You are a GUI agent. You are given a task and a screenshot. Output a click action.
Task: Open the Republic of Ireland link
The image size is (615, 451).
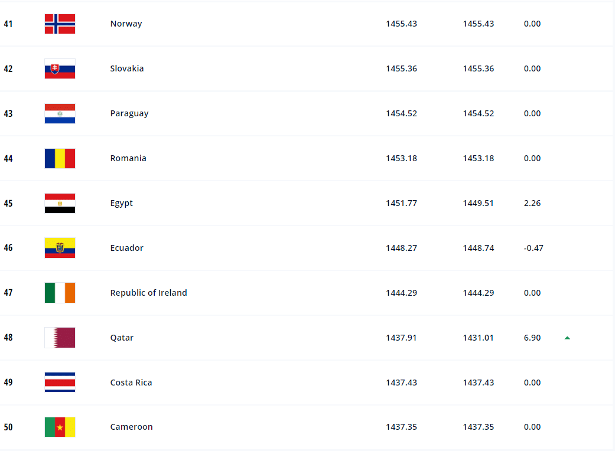[148, 293]
